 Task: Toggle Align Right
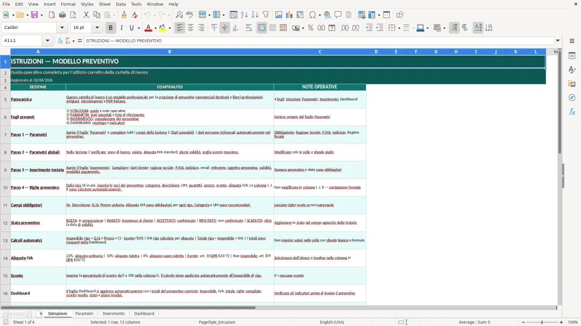(x=201, y=28)
